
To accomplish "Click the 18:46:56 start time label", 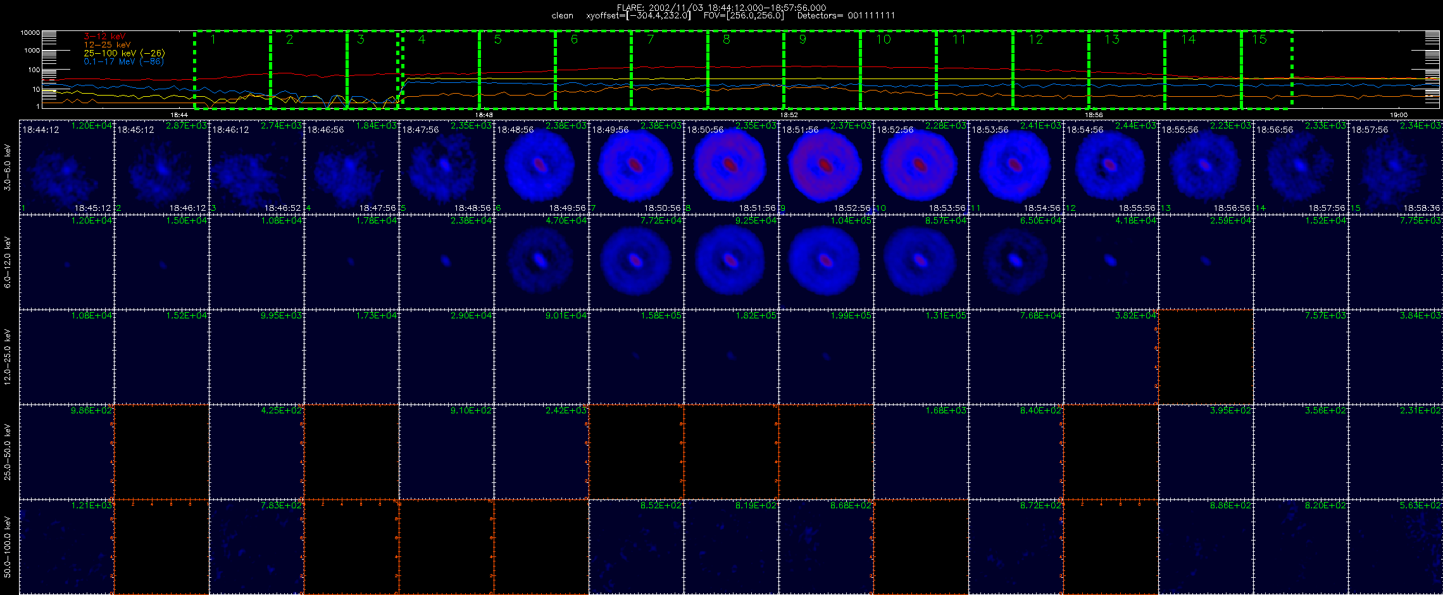I will (325, 129).
